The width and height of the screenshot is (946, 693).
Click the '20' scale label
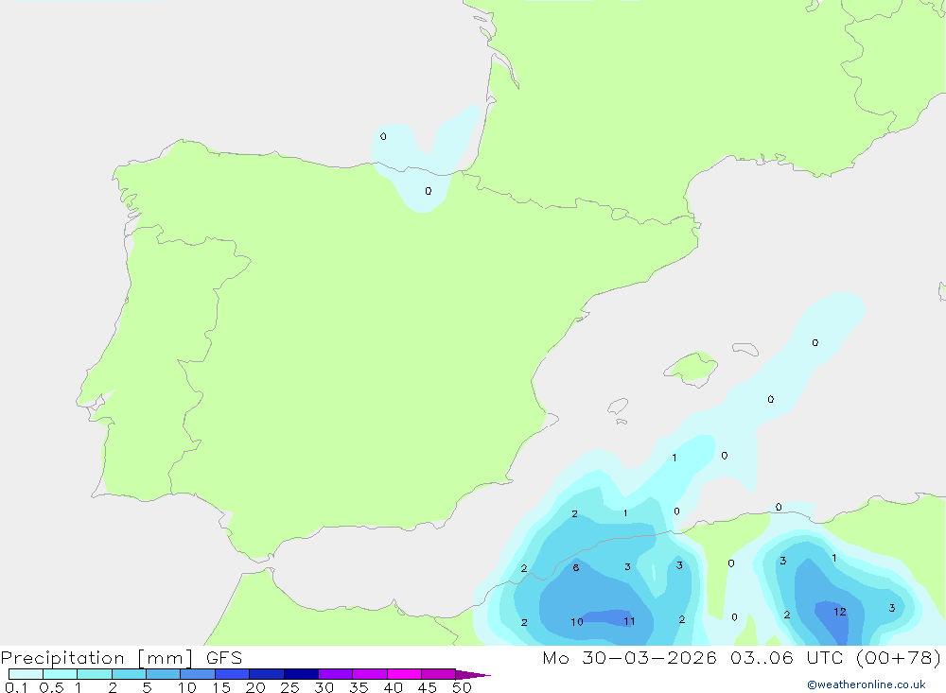(255, 687)
